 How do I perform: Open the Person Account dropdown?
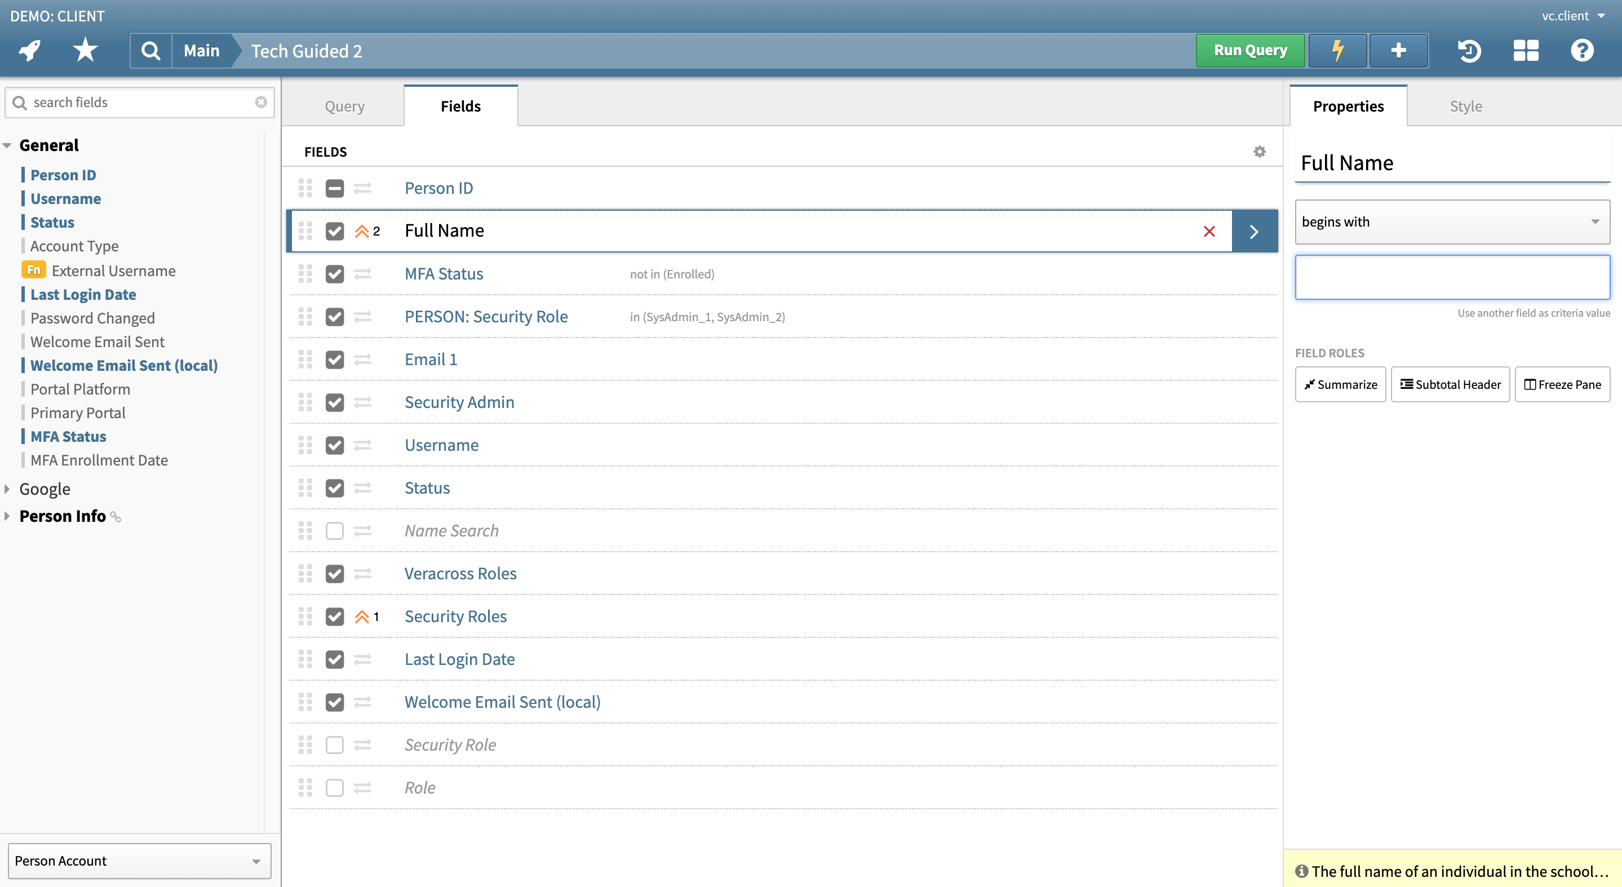[139, 861]
